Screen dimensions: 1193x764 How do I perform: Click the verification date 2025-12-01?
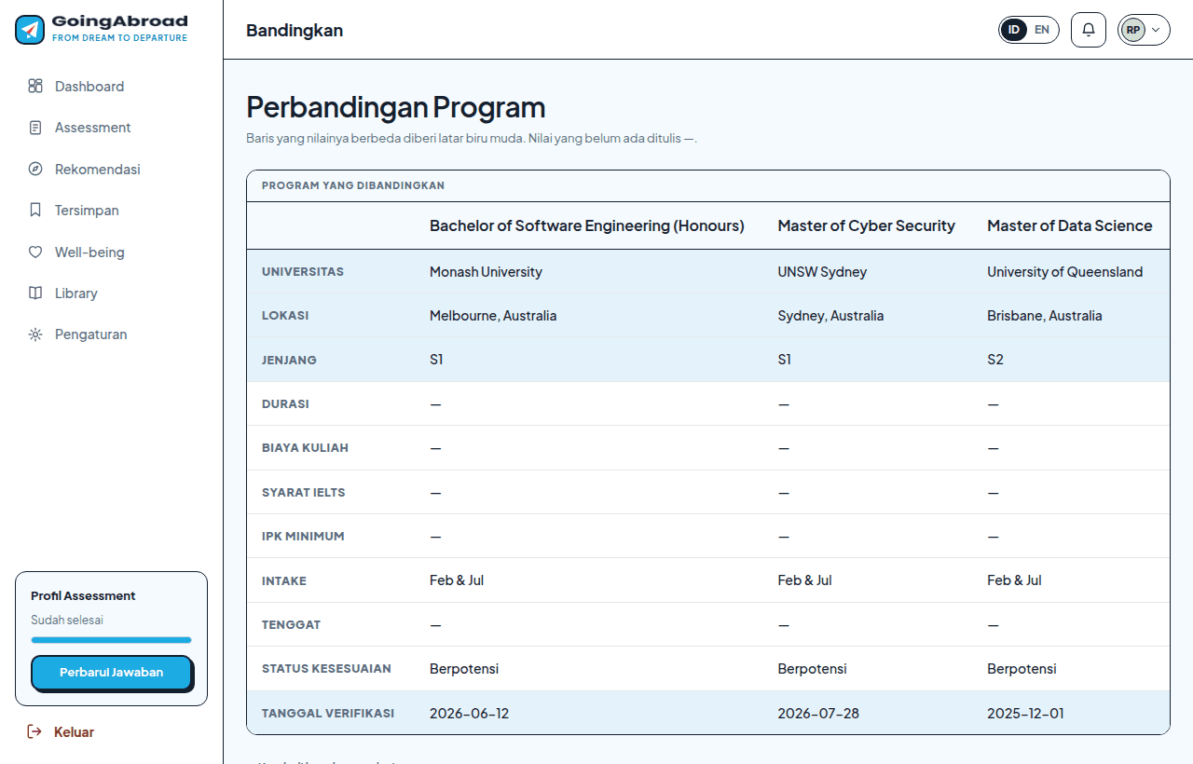1025,714
